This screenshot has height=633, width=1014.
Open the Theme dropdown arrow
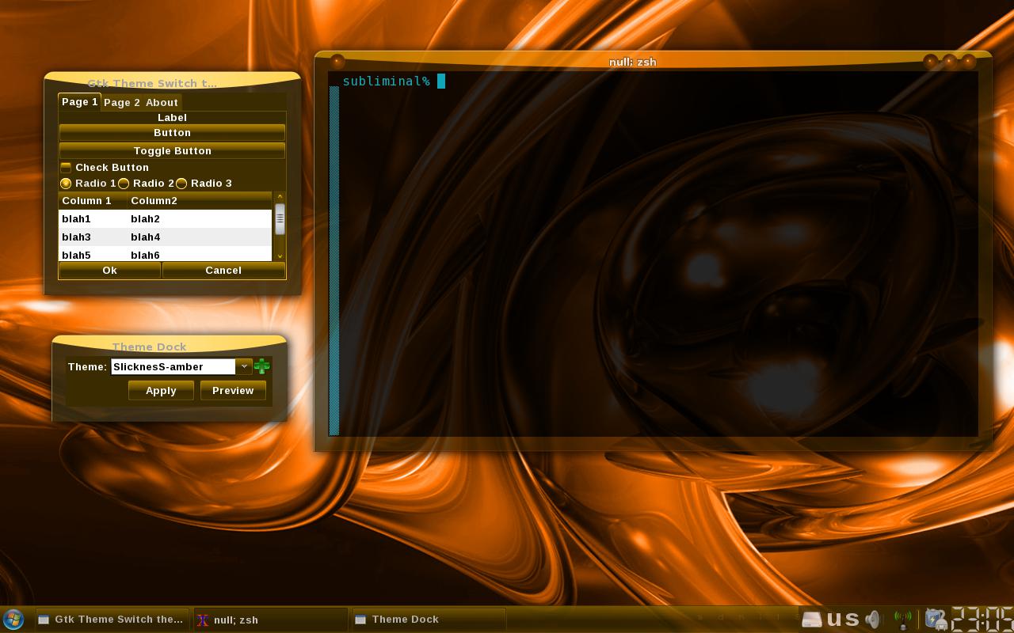pyautogui.click(x=244, y=366)
